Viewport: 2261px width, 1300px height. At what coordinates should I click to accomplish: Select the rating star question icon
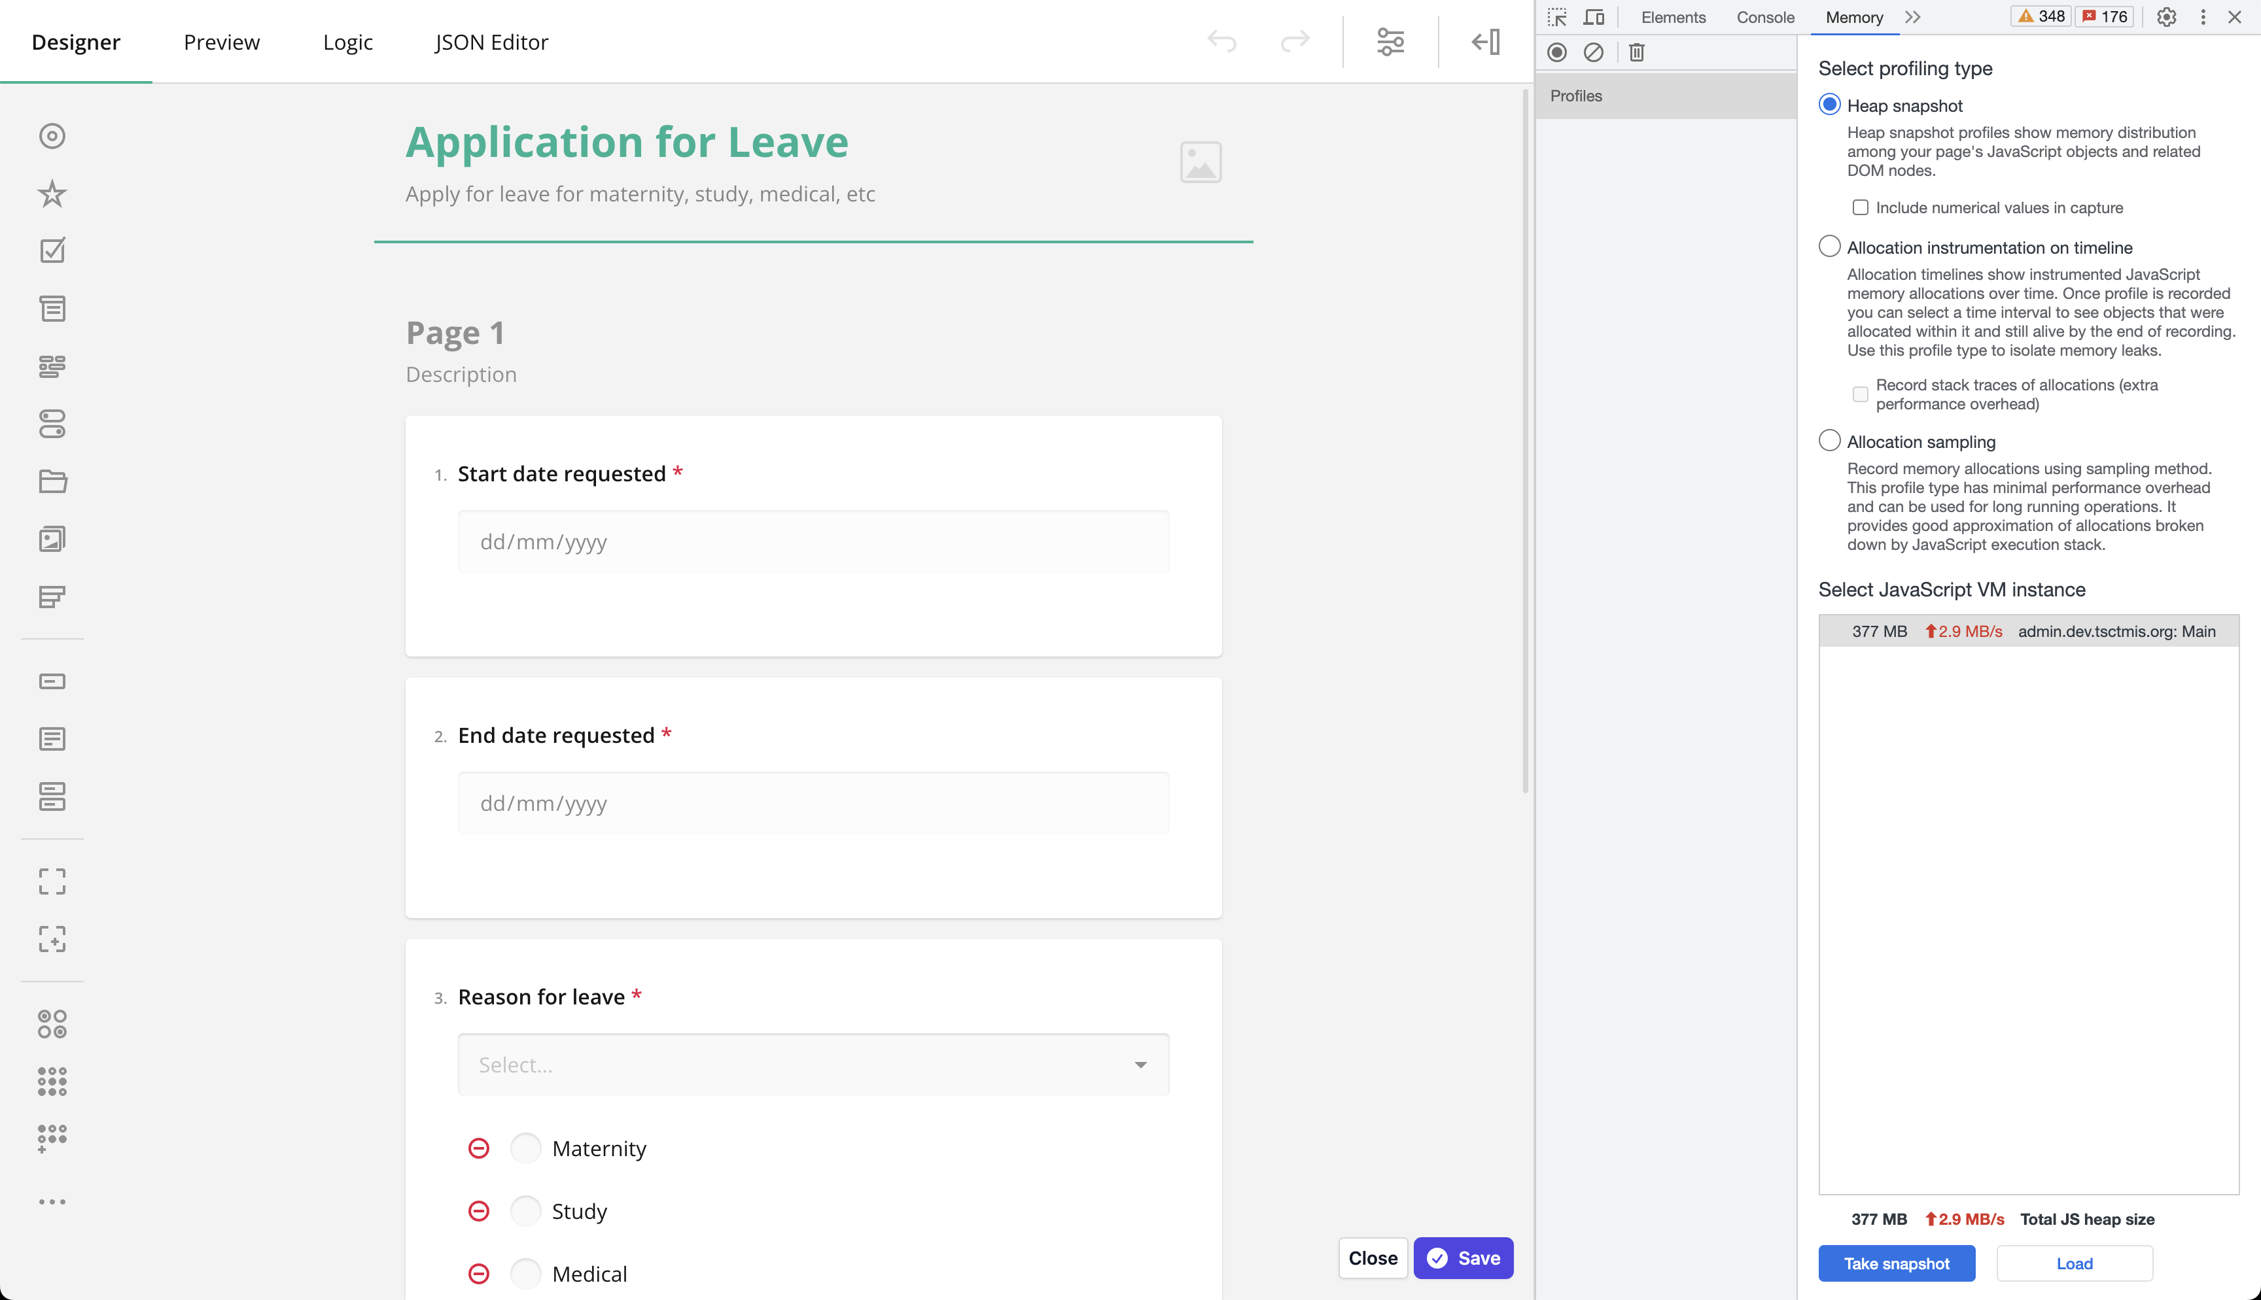pos(51,194)
